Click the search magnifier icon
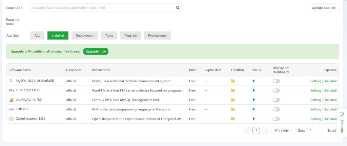The width and height of the screenshot is (347, 146). tap(178, 8)
